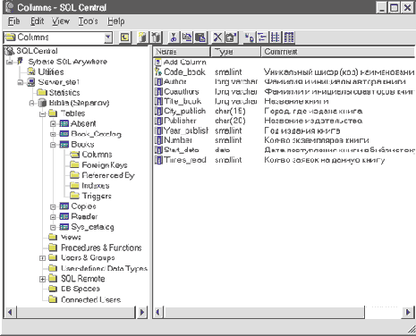Image resolution: width=416 pixels, height=336 pixels.
Task: Open the Tools menu
Action: point(88,21)
